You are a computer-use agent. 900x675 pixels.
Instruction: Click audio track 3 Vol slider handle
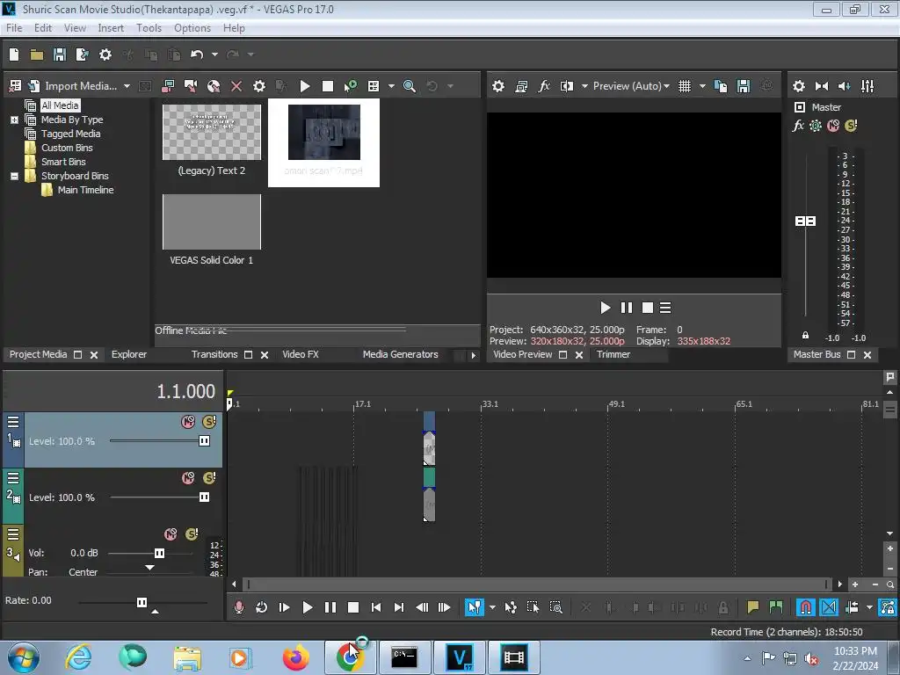pyautogui.click(x=159, y=554)
